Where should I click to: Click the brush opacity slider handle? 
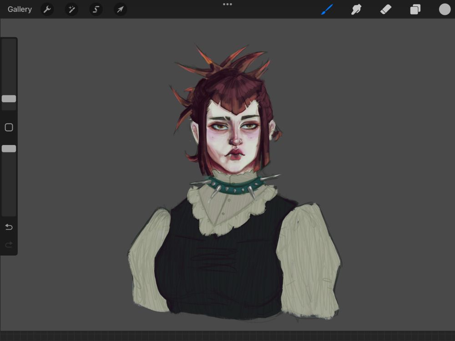pos(9,149)
